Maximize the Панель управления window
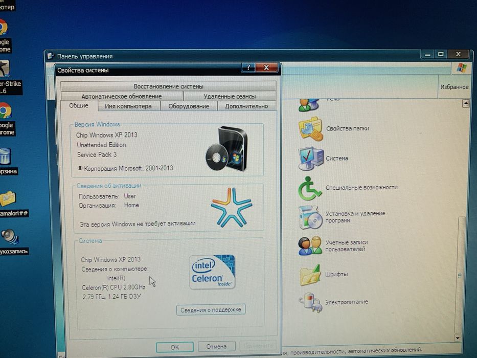Viewport: 477px width, 358px height. point(441,54)
